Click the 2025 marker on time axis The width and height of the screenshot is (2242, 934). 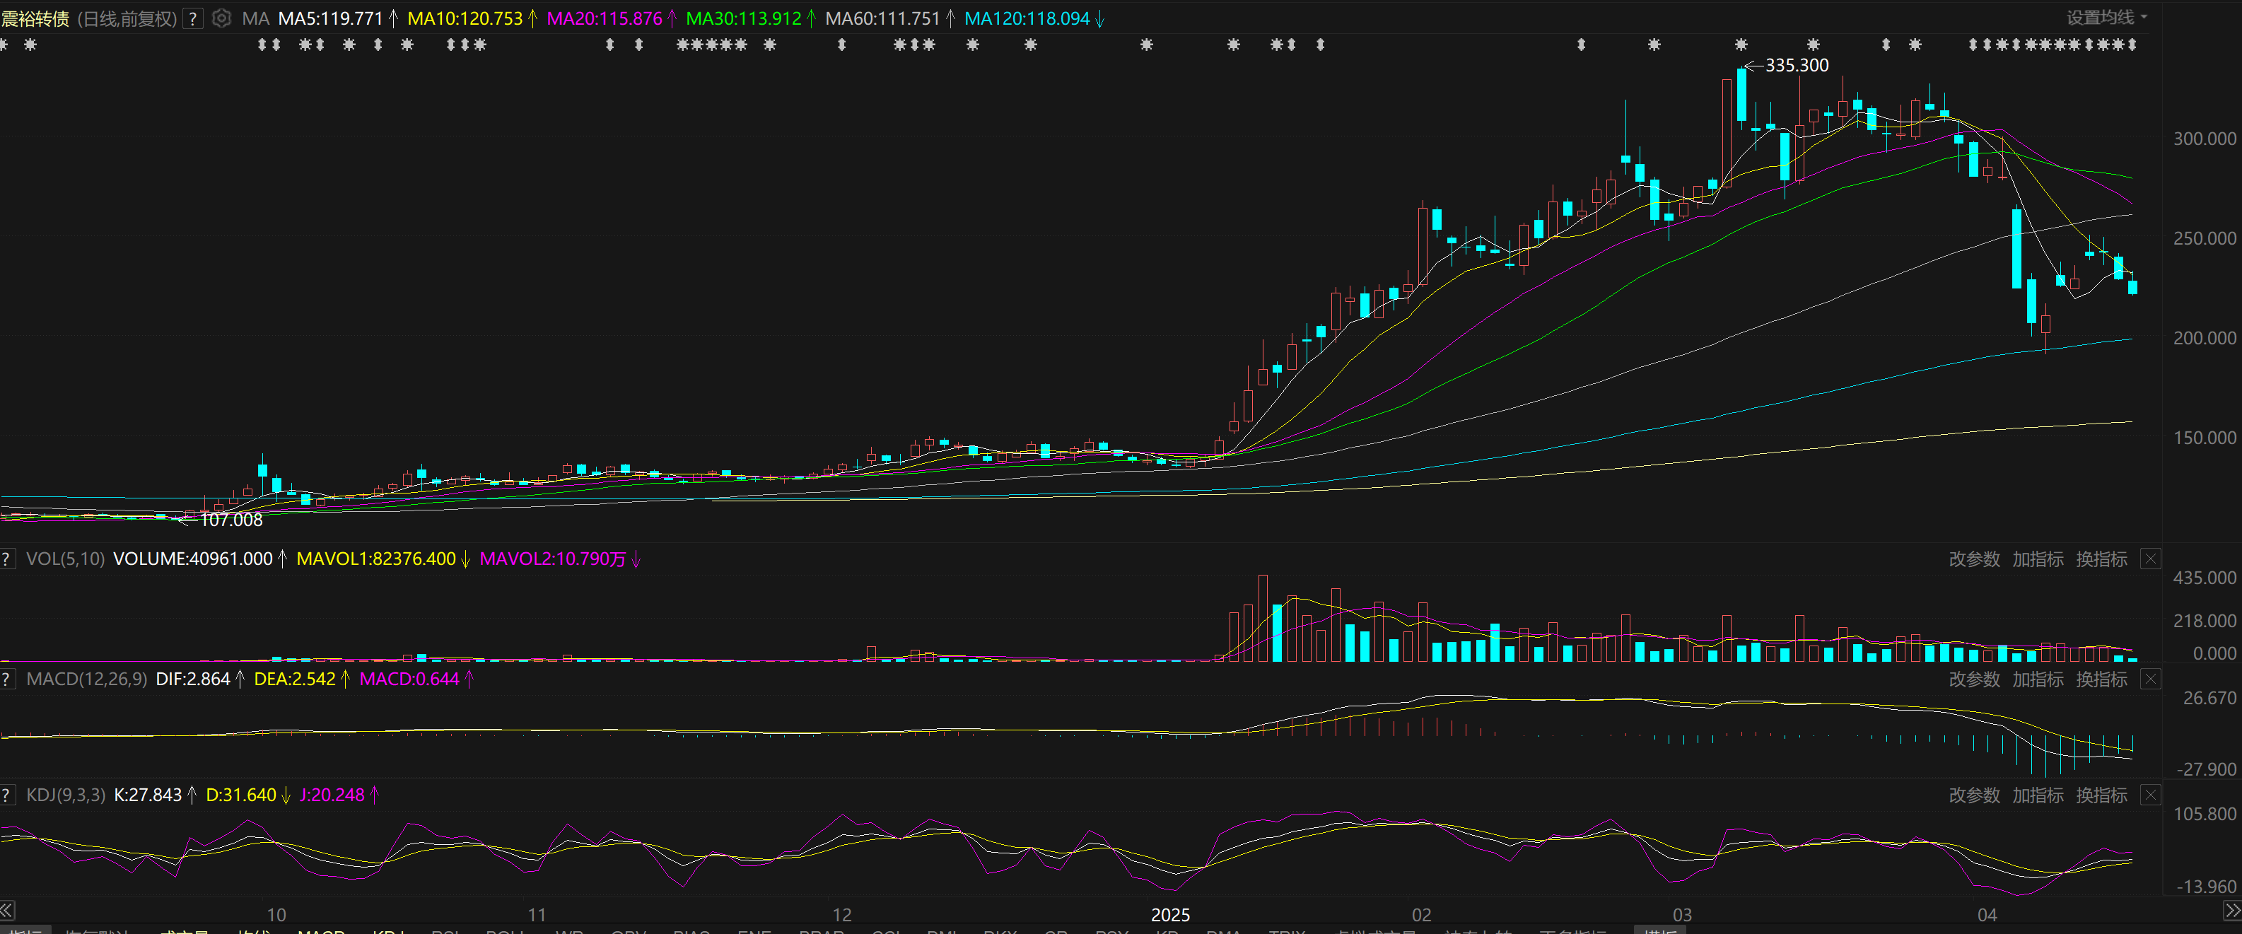tap(1169, 915)
